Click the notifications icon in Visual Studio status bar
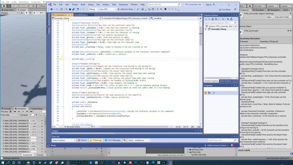The image size is (293, 165). (x=233, y=145)
